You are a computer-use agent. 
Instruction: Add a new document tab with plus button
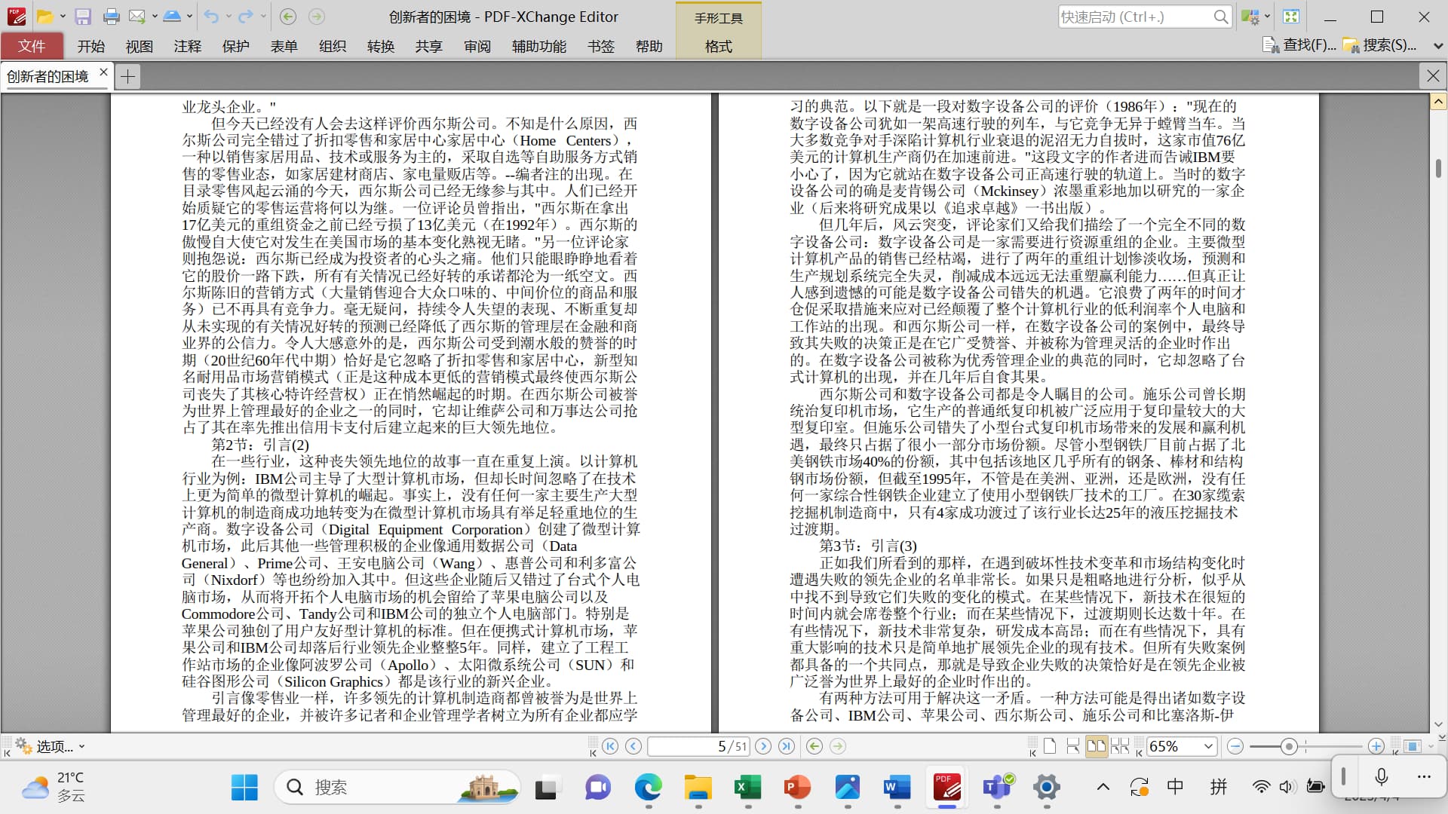[x=128, y=76]
